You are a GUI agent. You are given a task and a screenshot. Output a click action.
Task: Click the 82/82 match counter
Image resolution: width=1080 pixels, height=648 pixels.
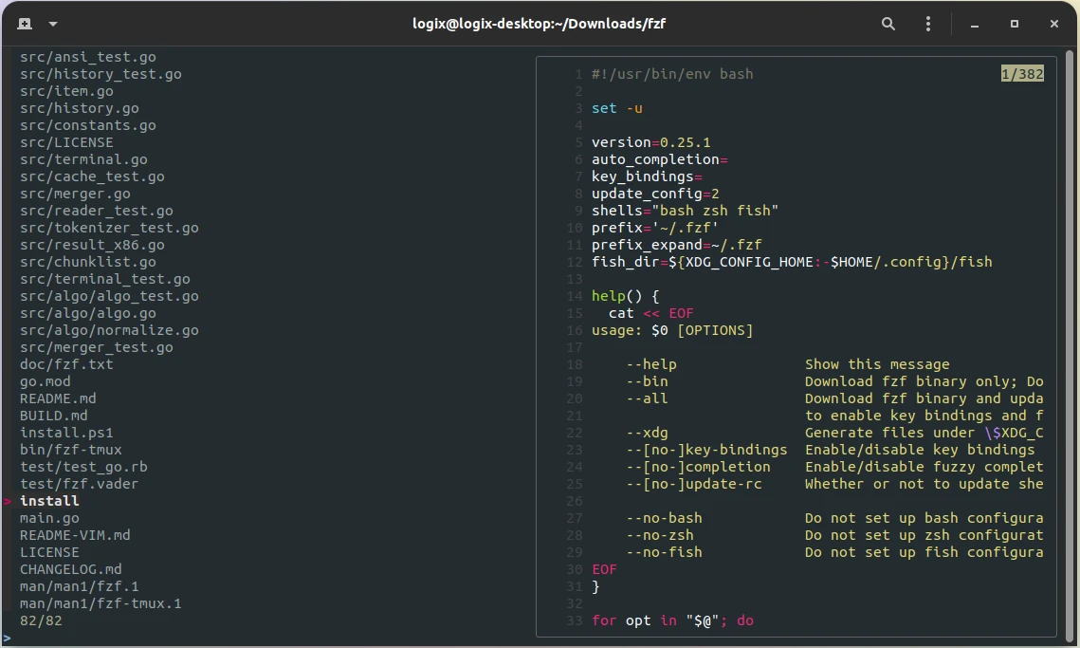[x=41, y=620]
